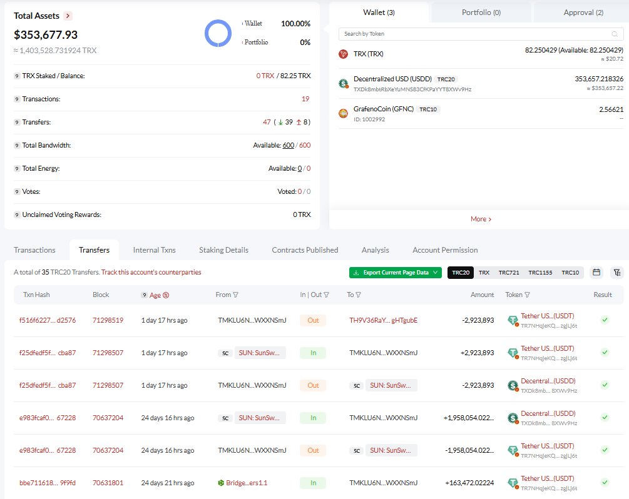Click help icon beside Transfers row
The height and width of the screenshot is (499, 629).
pos(17,122)
